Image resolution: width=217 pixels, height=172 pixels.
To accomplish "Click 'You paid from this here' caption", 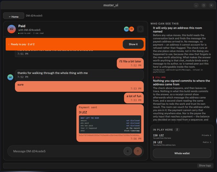I will 162,138.
